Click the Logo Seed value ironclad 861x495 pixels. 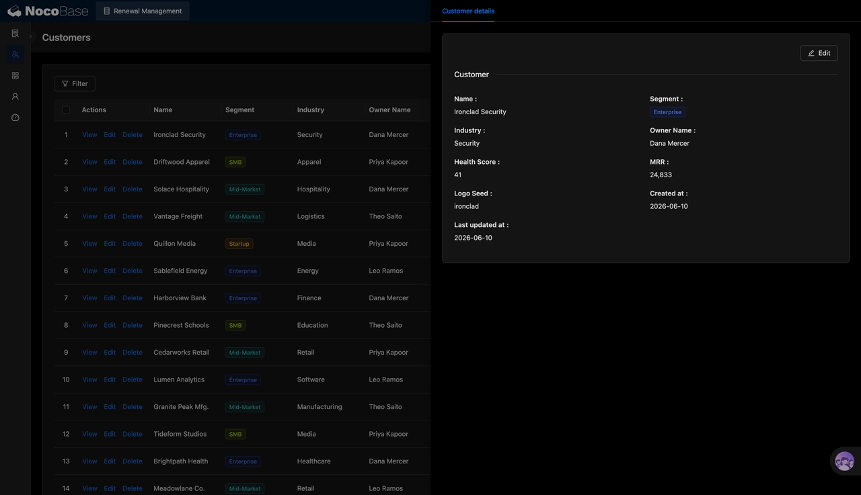[x=466, y=206]
